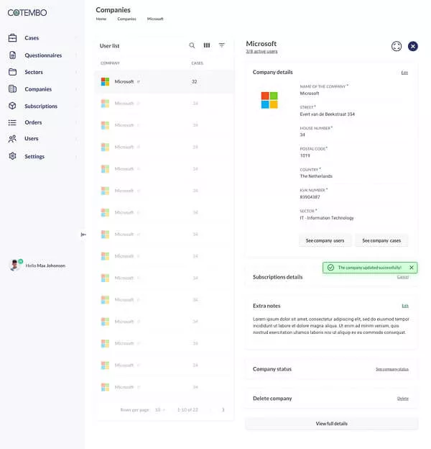Click the street value Evert van de Beekstraat 354
This screenshot has width=431, height=449.
click(328, 114)
